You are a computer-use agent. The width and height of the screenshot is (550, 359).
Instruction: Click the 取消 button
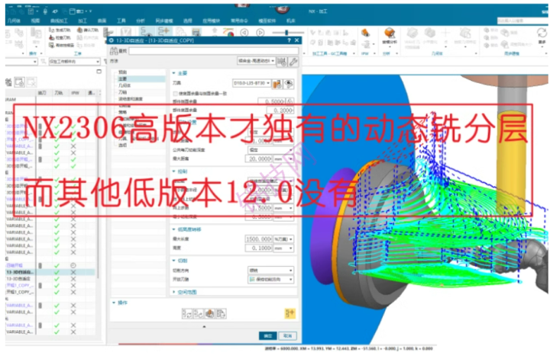point(287,335)
